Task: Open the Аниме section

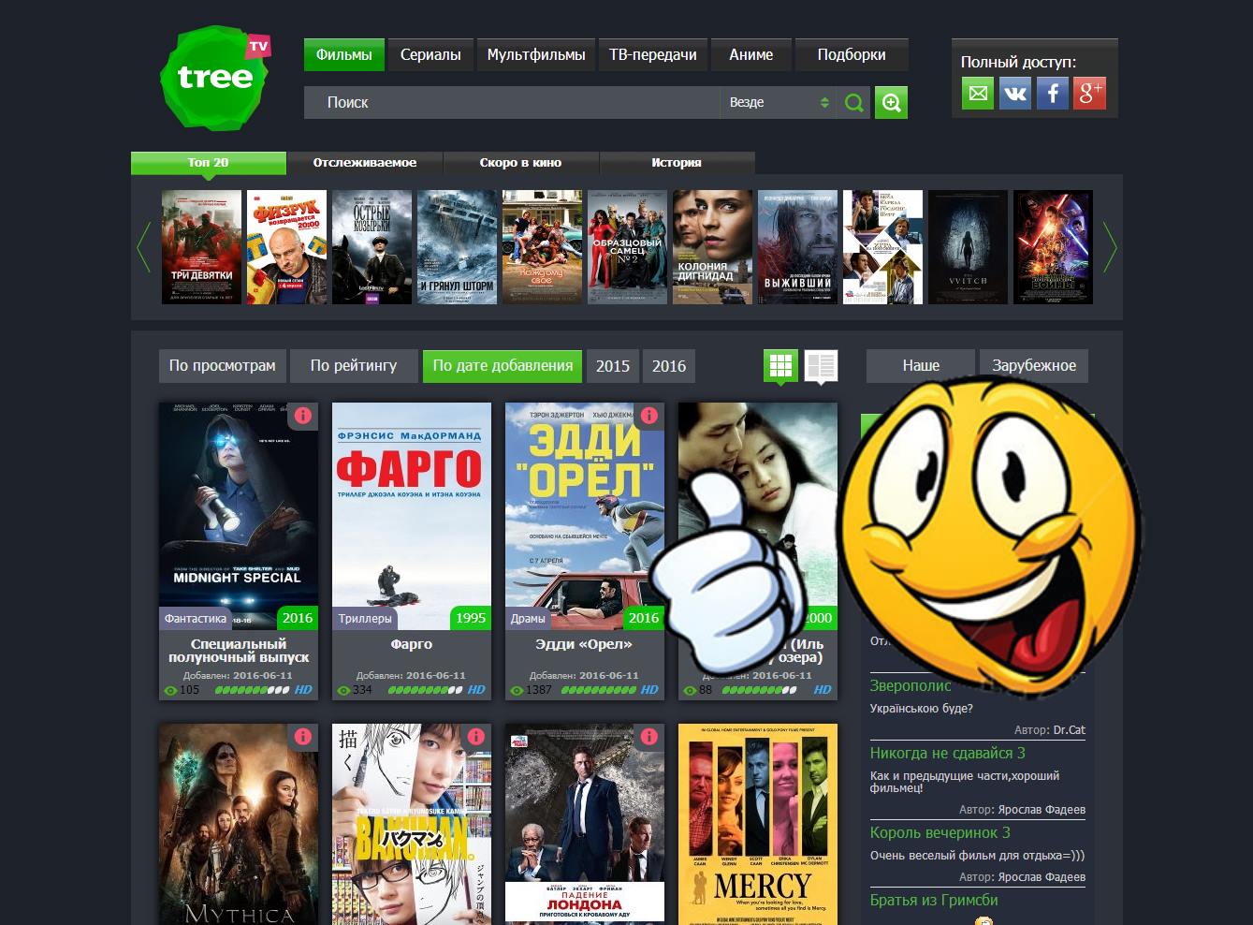Action: coord(751,54)
